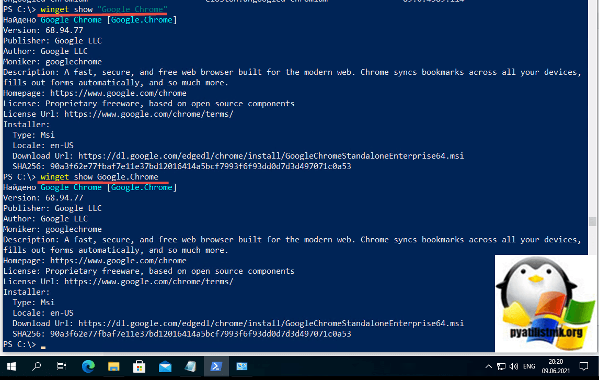Open the Mail app from the taskbar

click(x=165, y=366)
